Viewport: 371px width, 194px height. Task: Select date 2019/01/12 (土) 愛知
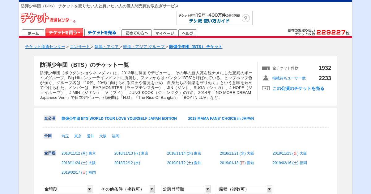[x=184, y=163]
